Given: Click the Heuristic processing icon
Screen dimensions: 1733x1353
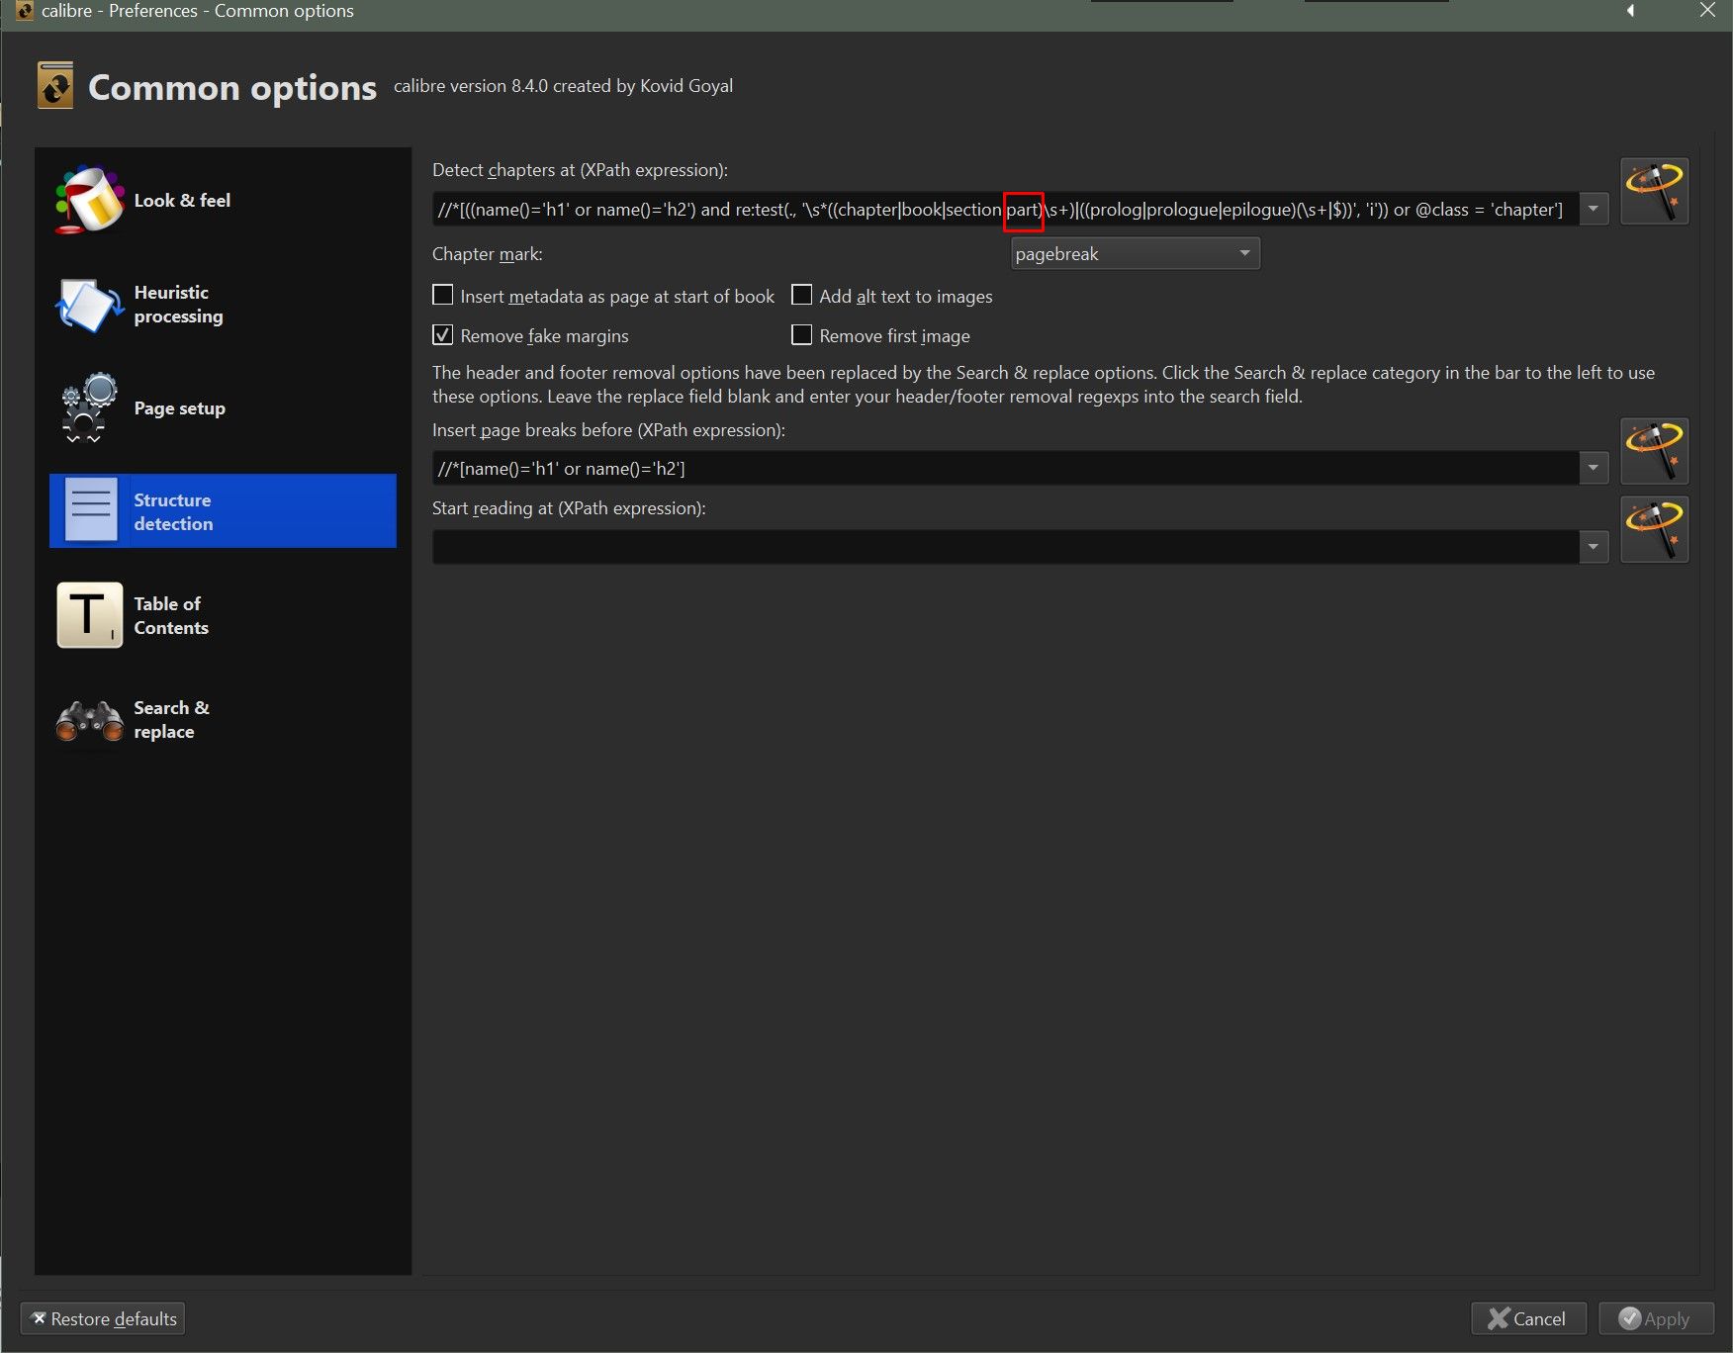Looking at the screenshot, I should point(89,305).
